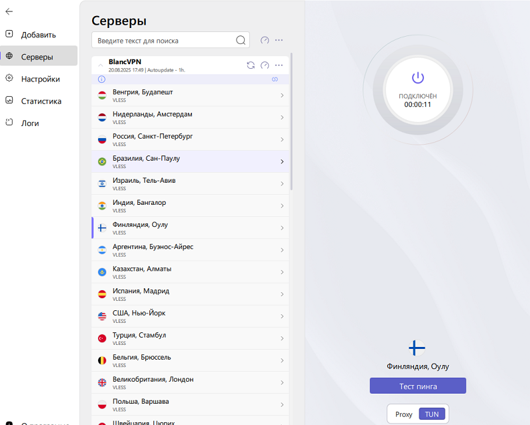Image resolution: width=530 pixels, height=425 pixels.
Task: Click the magnifier icon in the search box
Action: click(x=241, y=41)
